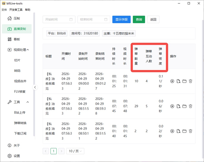
Task: Click the 录制结束时间 column header
Action: tap(100, 56)
